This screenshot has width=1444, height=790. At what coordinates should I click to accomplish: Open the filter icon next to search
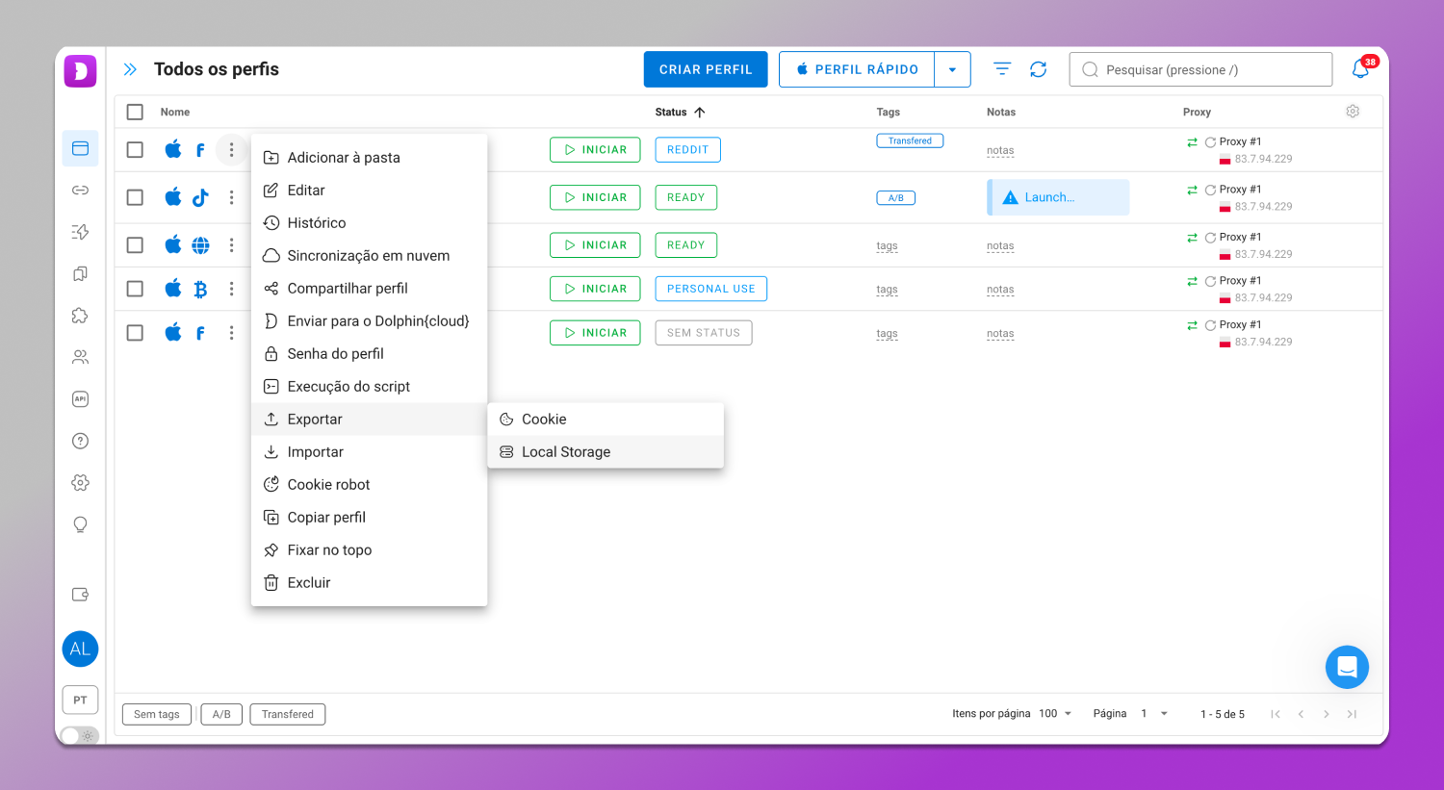click(x=1001, y=68)
